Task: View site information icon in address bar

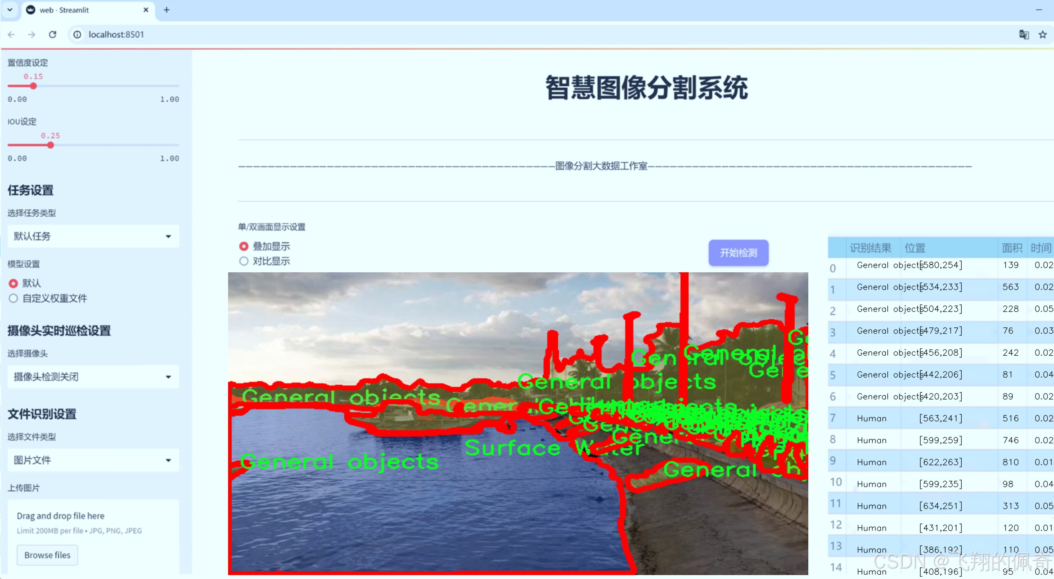Action: coord(77,34)
